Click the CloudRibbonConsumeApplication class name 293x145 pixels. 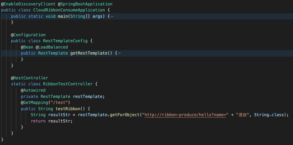click(x=69, y=10)
